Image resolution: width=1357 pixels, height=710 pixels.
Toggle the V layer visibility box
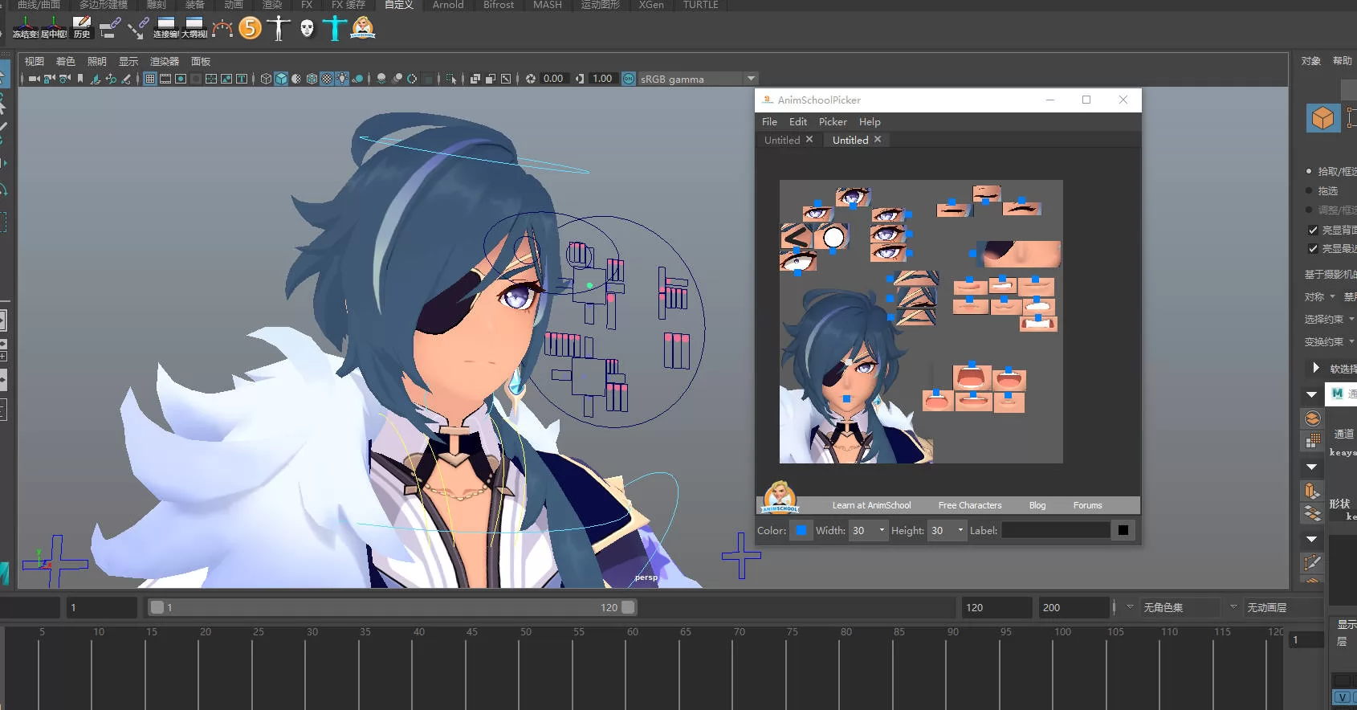(1342, 697)
